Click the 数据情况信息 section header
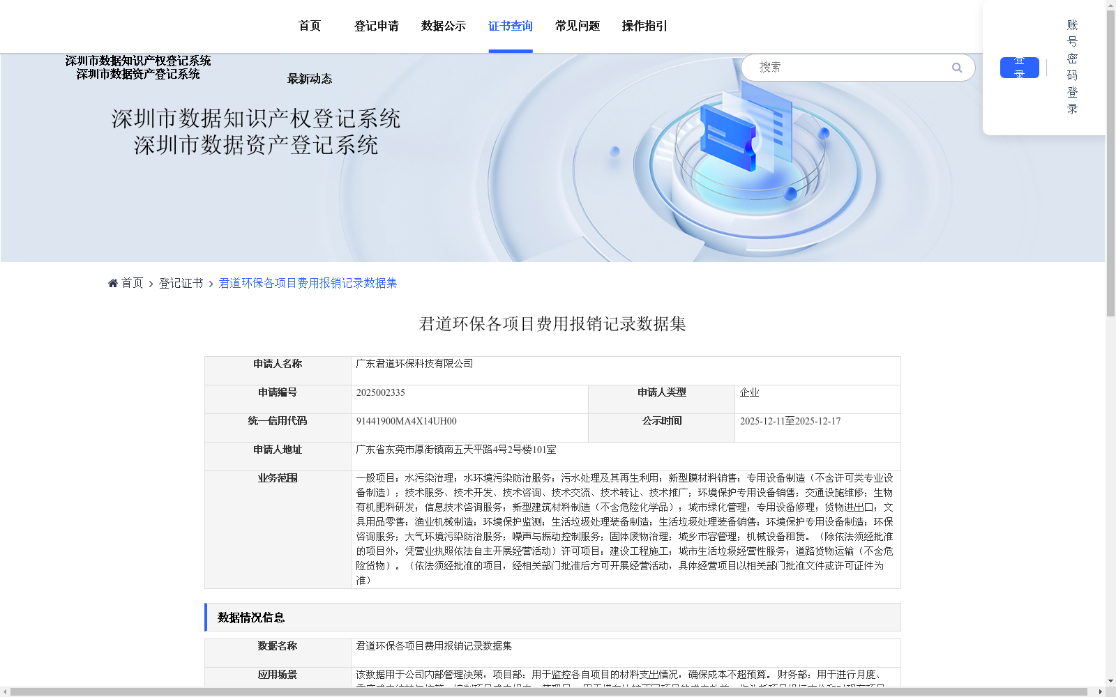 click(x=552, y=618)
